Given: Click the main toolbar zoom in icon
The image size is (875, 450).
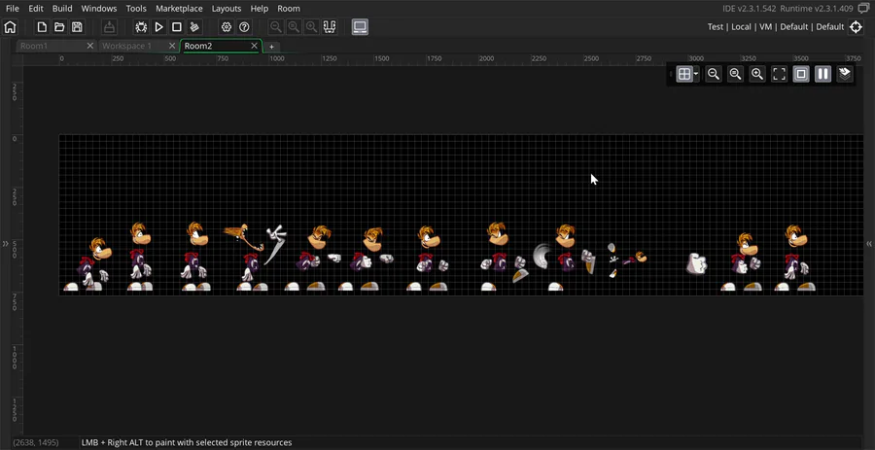Looking at the screenshot, I should [x=311, y=27].
